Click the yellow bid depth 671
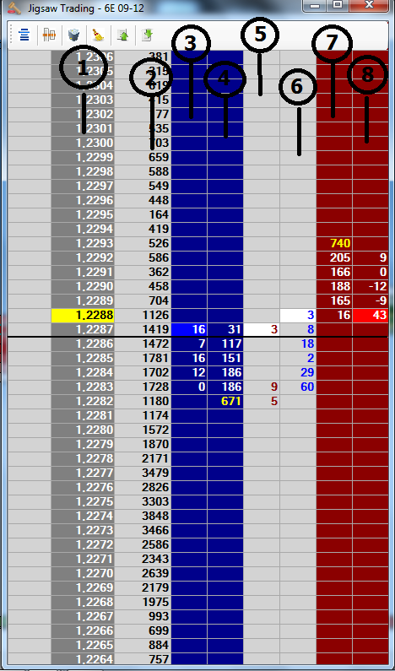The image size is (395, 671). [x=225, y=402]
